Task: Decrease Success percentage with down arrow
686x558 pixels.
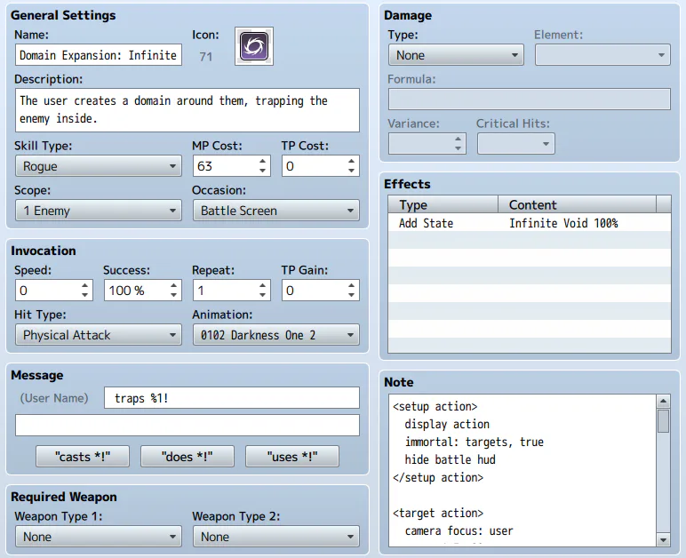Action: (173, 295)
